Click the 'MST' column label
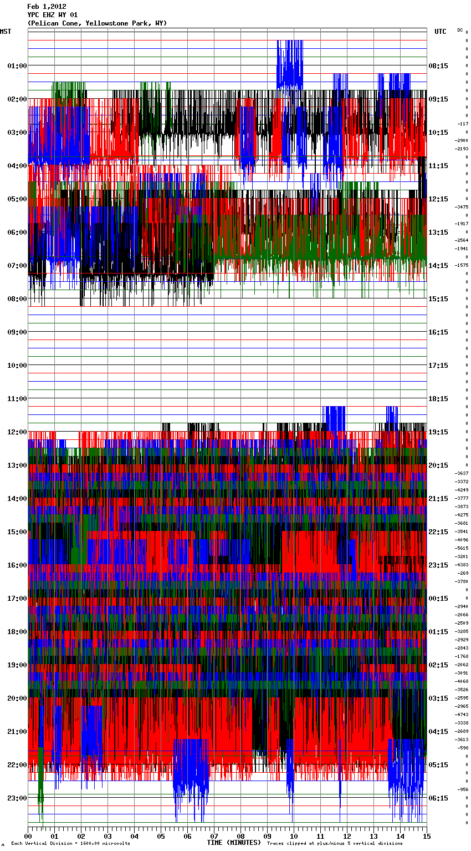This screenshot has width=471, height=851. coord(6,32)
